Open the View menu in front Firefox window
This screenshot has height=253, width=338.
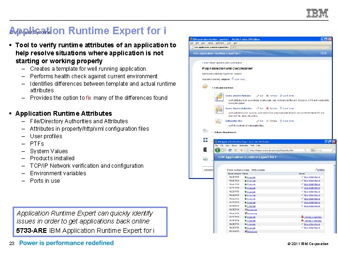(x=227, y=145)
